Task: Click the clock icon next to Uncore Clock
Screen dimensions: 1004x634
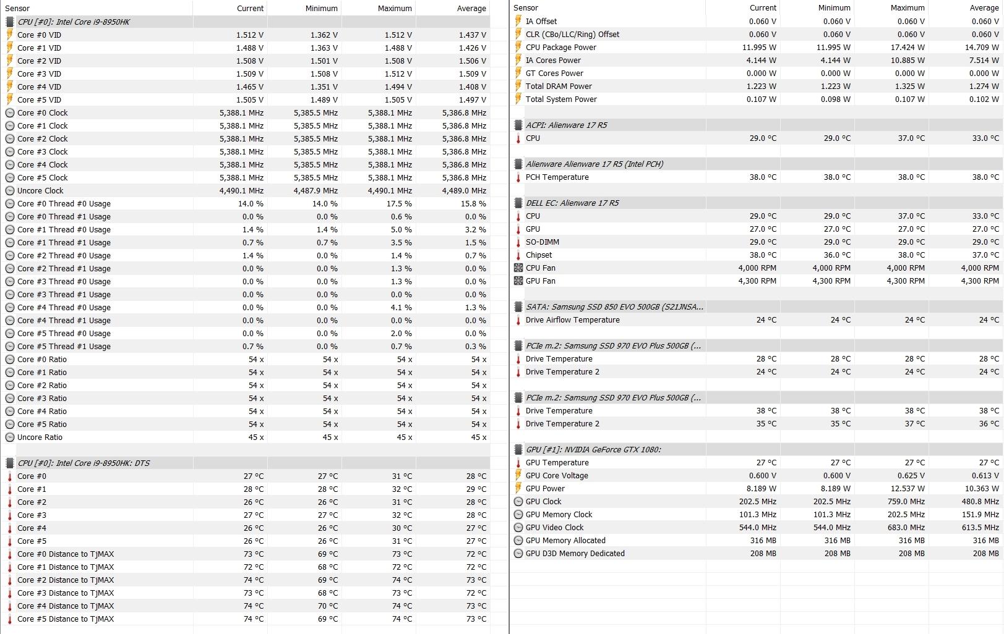Action: point(10,191)
